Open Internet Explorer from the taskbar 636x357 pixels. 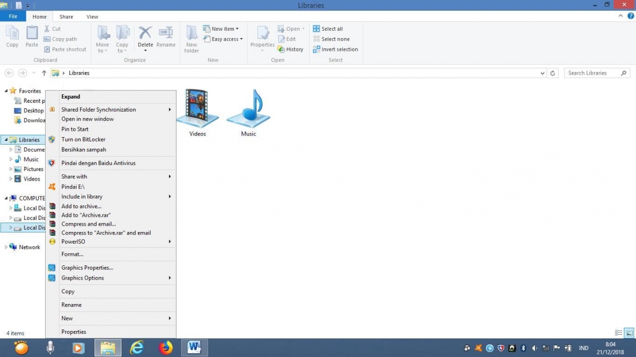tap(137, 347)
